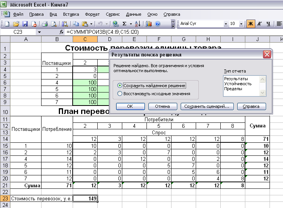Click the fx insert function icon
This screenshot has width=283, height=208.
62,32
